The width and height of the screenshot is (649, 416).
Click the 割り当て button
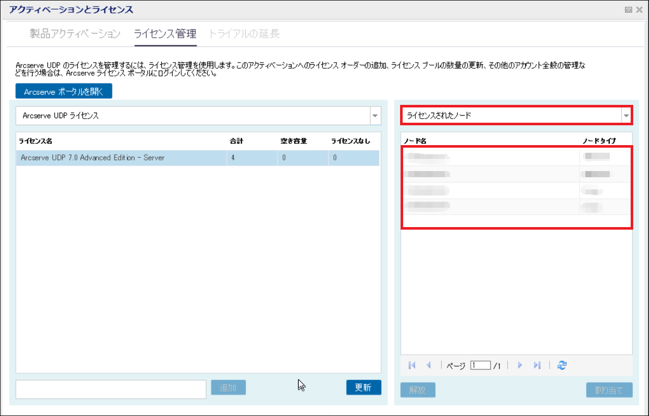pos(609,390)
